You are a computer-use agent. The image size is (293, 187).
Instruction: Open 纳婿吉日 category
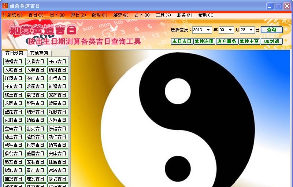point(36,120)
